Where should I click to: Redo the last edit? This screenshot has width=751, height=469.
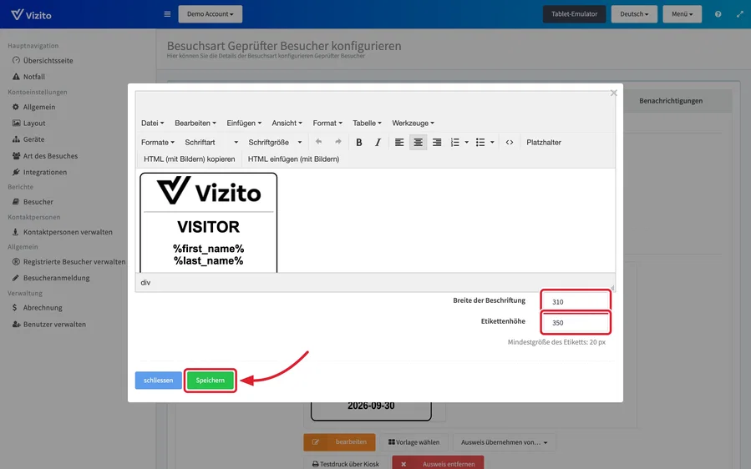coord(337,142)
